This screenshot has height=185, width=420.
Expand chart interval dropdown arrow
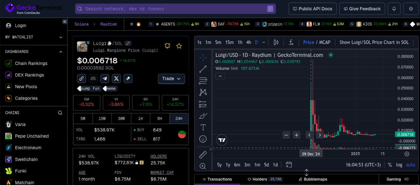click(264, 42)
